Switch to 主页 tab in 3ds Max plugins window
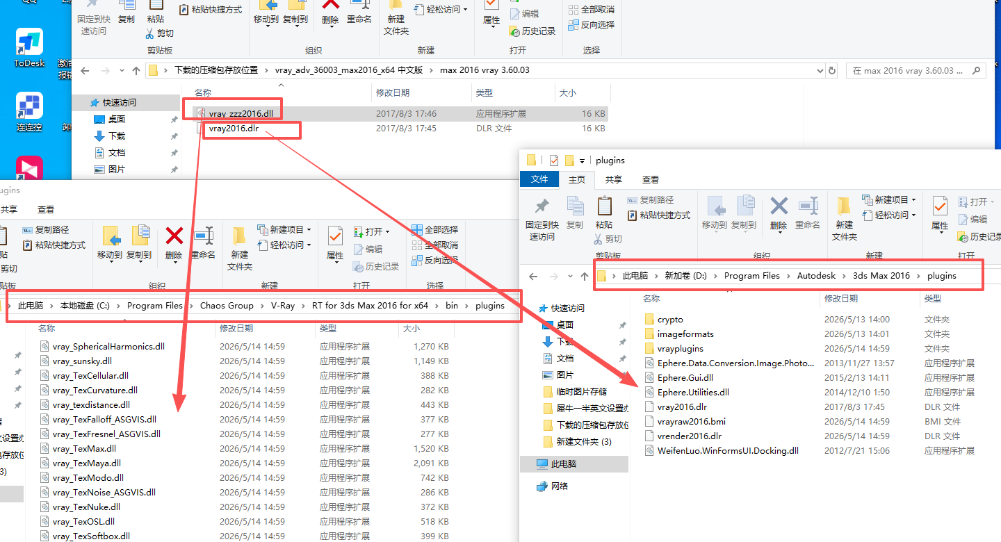 [576, 179]
